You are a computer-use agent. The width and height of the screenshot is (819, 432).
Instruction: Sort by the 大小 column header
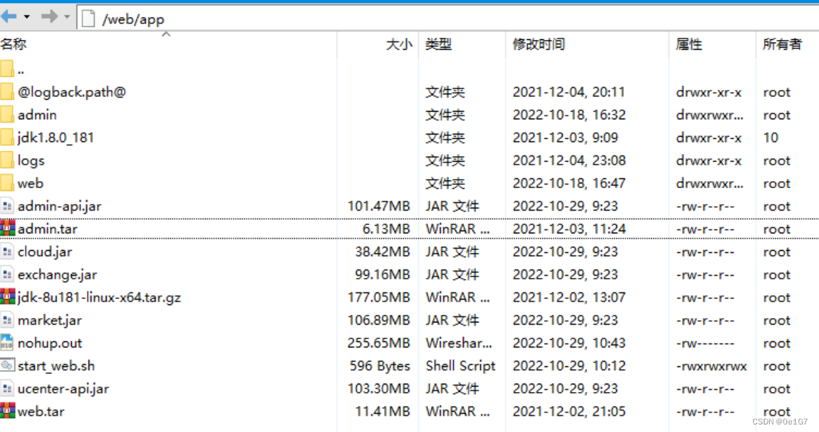click(x=399, y=45)
